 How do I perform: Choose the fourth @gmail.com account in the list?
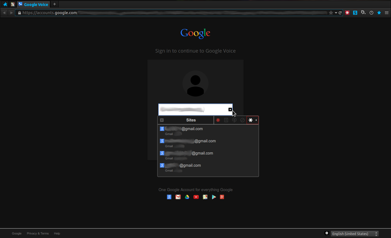tap(208, 168)
